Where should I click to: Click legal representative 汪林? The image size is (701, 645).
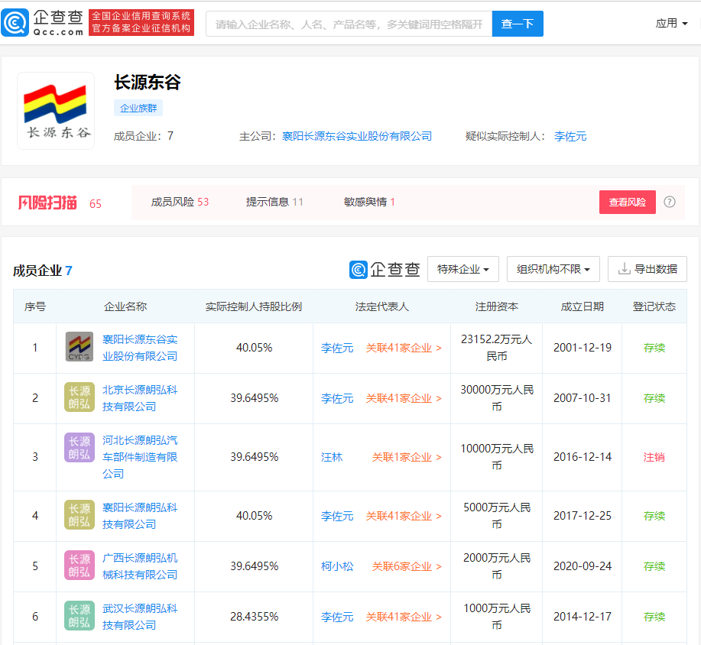coord(332,457)
